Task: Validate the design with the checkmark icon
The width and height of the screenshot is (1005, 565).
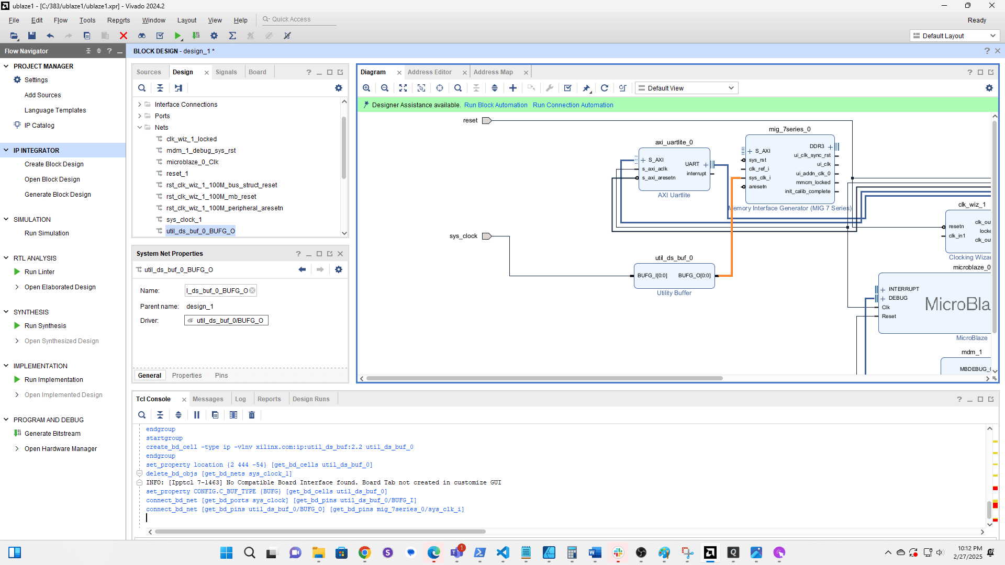Action: click(567, 88)
